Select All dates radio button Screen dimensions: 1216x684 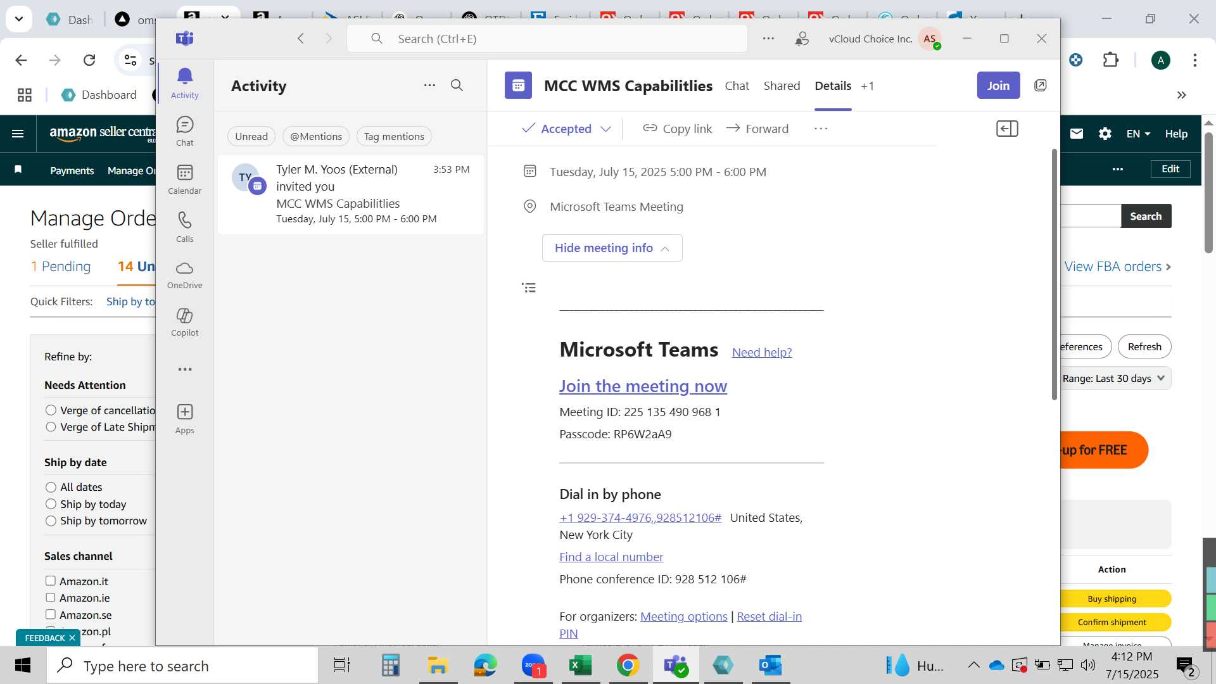tap(51, 487)
